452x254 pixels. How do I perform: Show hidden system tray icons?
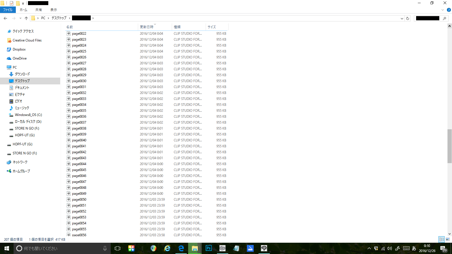click(x=369, y=249)
